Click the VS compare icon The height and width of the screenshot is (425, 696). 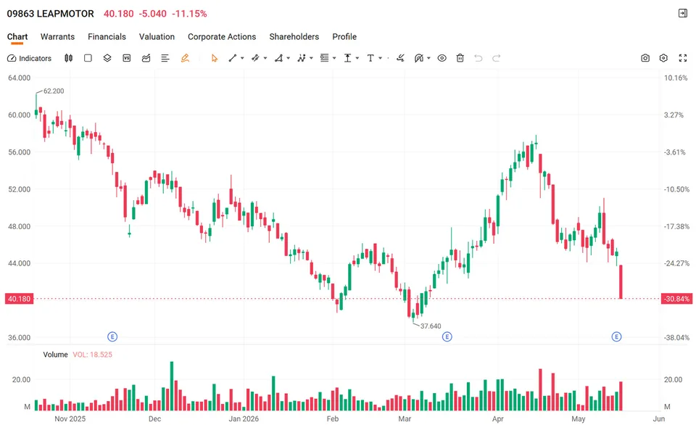click(x=126, y=58)
